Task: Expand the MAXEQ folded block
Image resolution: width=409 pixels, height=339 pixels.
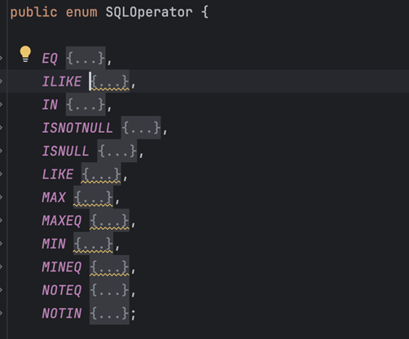Action: tap(109, 220)
